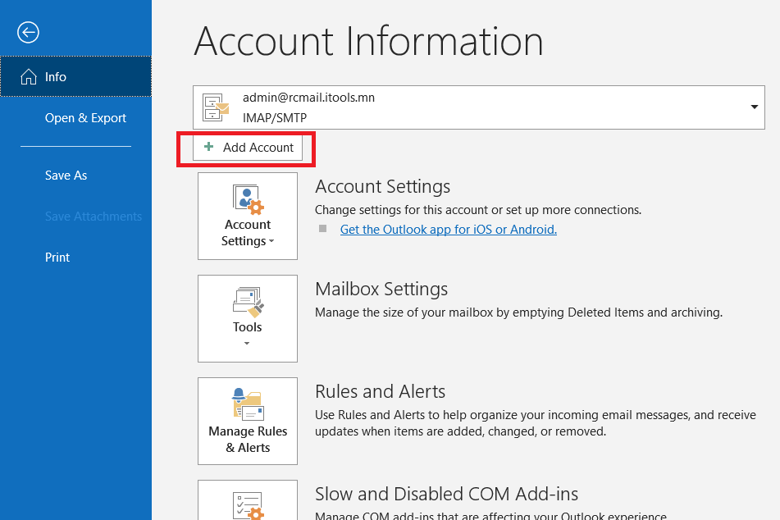This screenshot has width=780, height=520.
Task: Click the Info home icon
Action: (x=29, y=76)
